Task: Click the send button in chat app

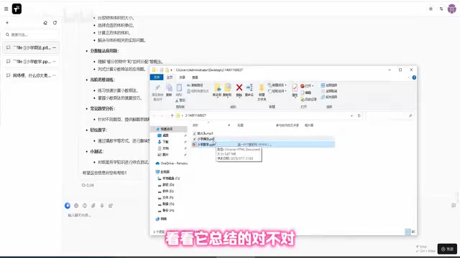Action: pos(447,249)
